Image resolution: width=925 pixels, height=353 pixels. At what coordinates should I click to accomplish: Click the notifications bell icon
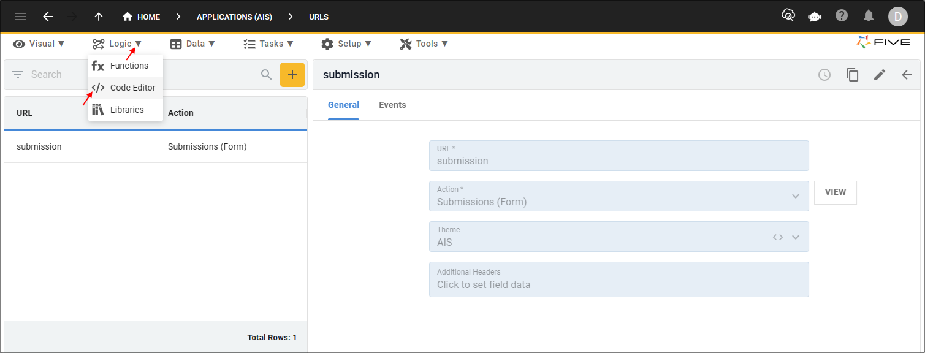pyautogui.click(x=869, y=17)
